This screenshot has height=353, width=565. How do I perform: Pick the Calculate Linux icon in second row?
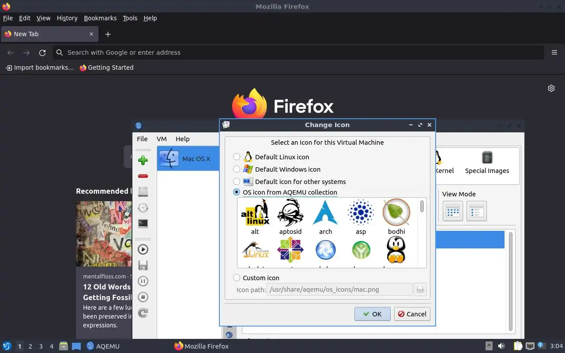click(255, 251)
